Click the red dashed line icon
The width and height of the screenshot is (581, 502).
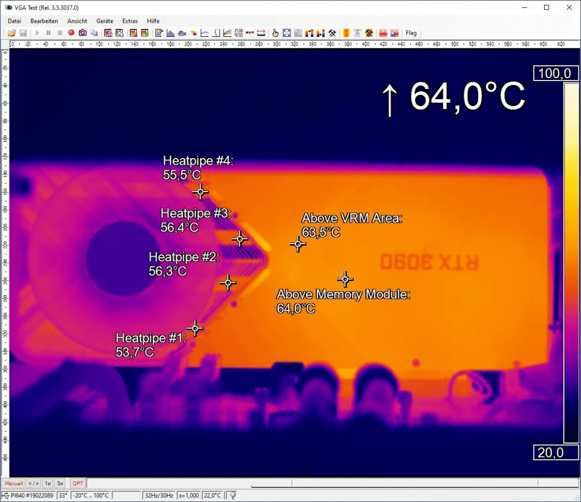coord(250,33)
